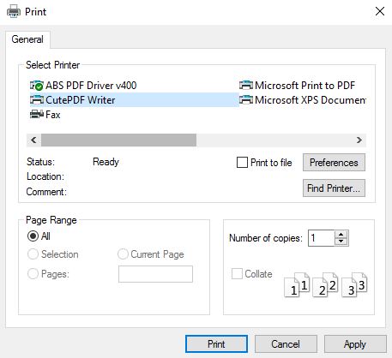Decrease number of copies with down arrow
392x358 pixels.
click(341, 242)
